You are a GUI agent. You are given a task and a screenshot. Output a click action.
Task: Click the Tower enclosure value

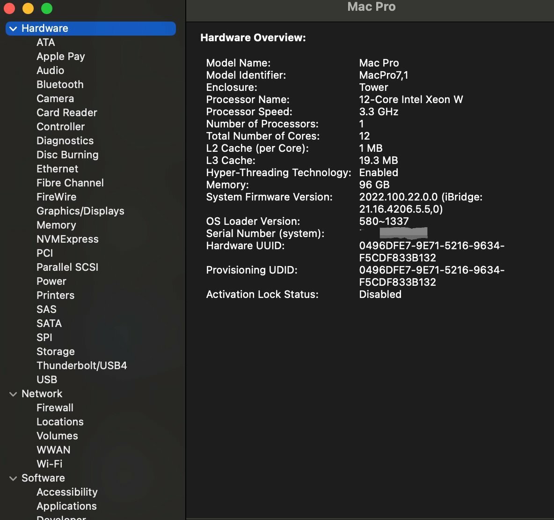point(373,88)
